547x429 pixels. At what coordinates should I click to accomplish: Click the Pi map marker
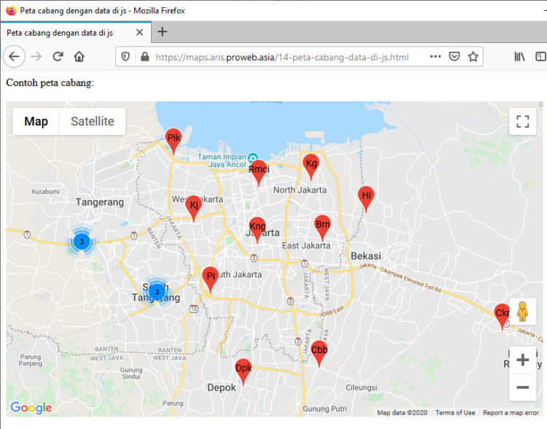pyautogui.click(x=210, y=279)
